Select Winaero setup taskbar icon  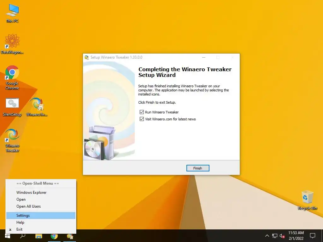click(x=70, y=236)
